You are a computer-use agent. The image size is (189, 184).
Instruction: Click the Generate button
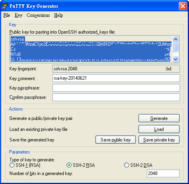tap(159, 118)
